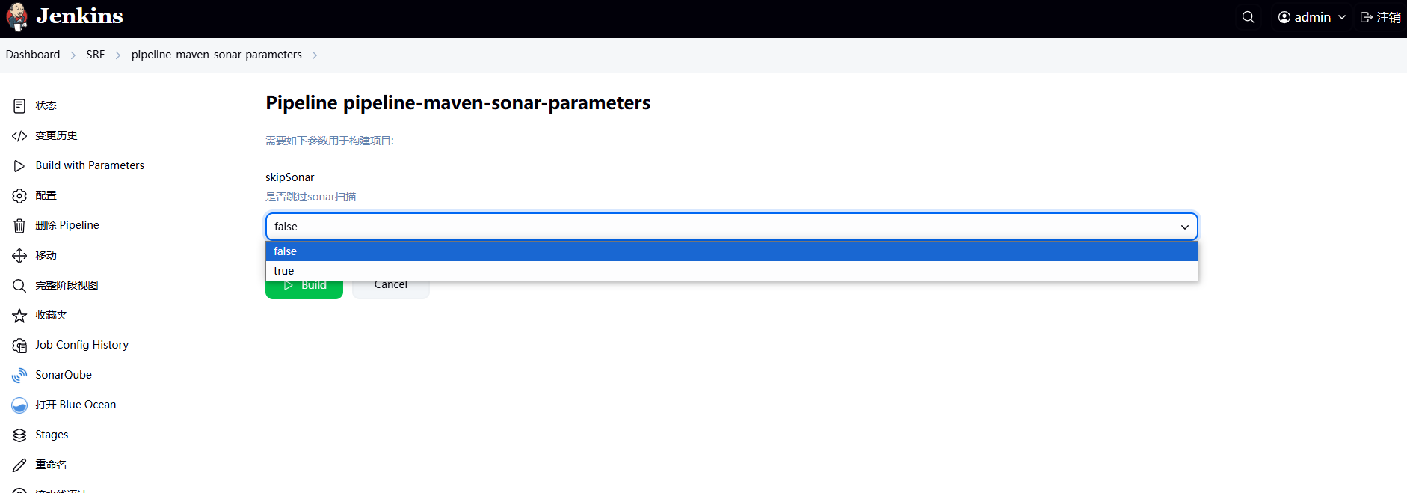Open the SRE breadcrumb link
Viewport: 1407px width, 493px height.
[x=96, y=55]
